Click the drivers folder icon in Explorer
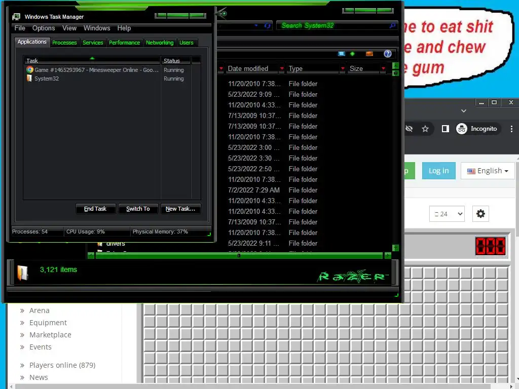 pyautogui.click(x=100, y=244)
